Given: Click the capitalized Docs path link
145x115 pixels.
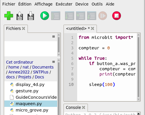Looking at the screenshot, I should click(x=39, y=77).
